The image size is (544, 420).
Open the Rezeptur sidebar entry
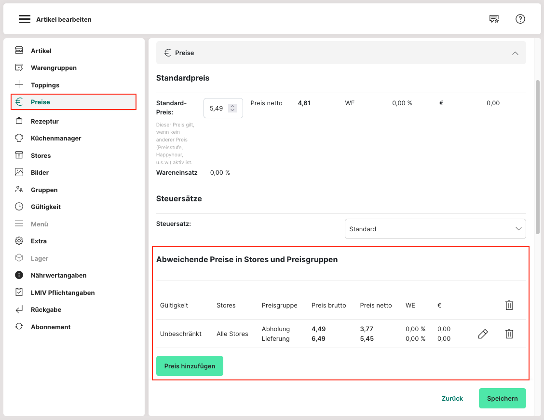click(x=44, y=121)
